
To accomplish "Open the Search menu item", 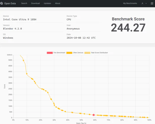I will click(x=24, y=3).
